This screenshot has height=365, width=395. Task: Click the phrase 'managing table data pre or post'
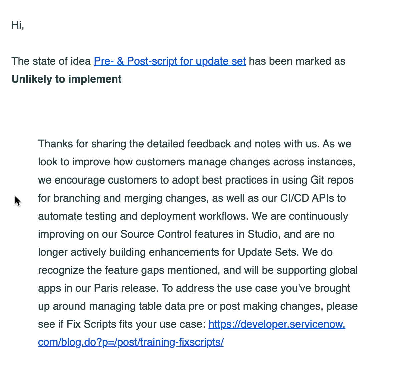(x=153, y=306)
